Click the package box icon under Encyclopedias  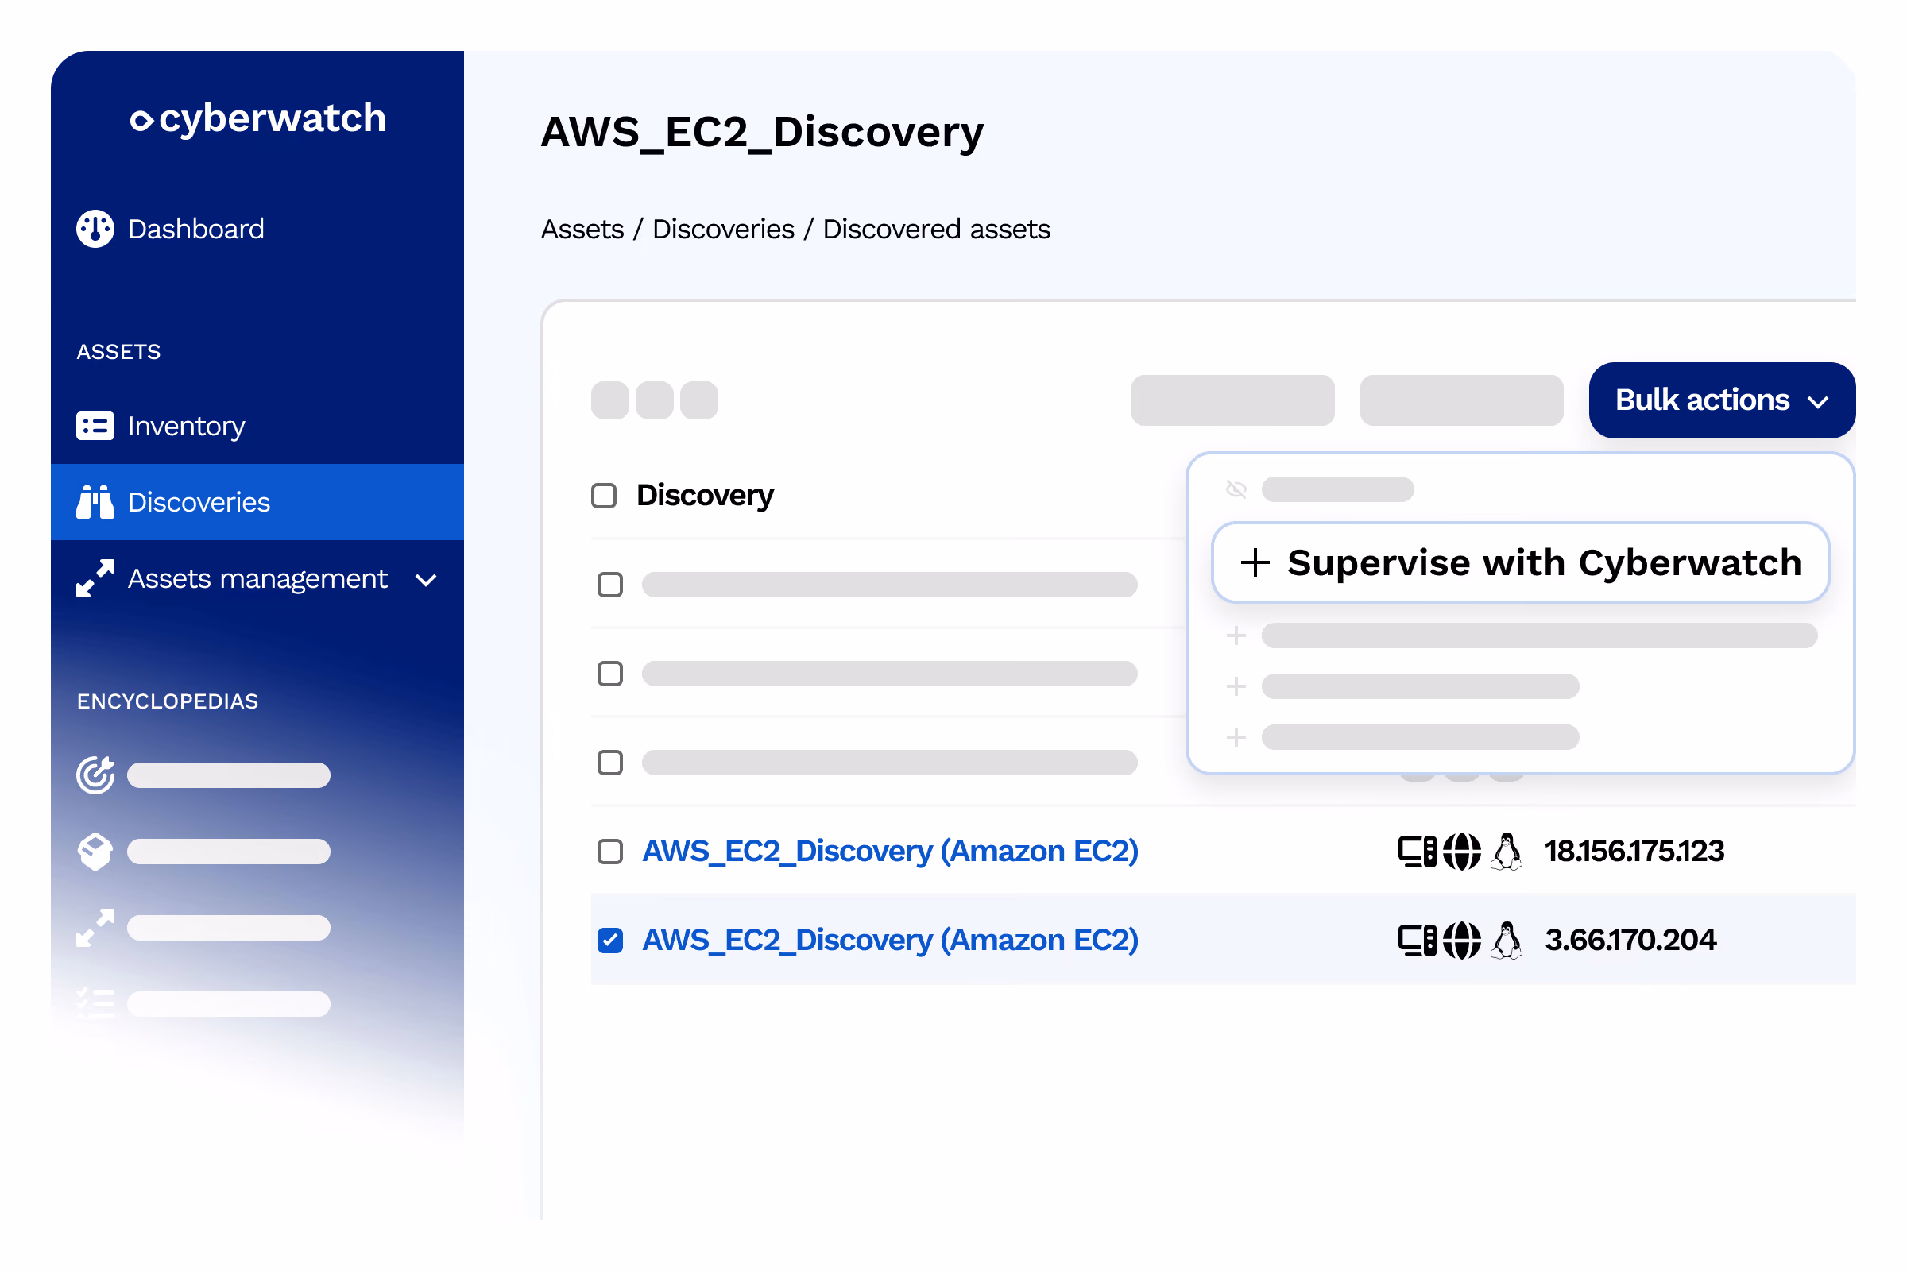click(x=95, y=851)
